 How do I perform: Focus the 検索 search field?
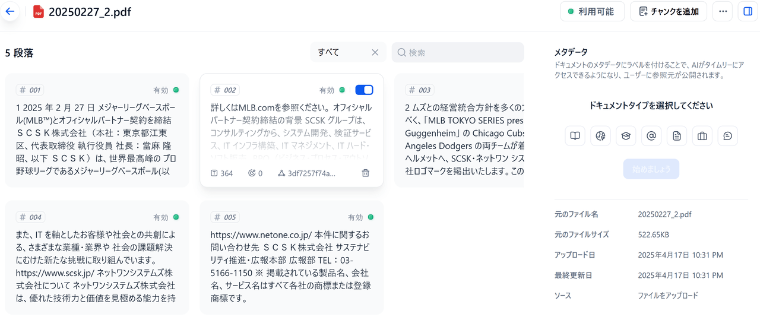tap(458, 52)
